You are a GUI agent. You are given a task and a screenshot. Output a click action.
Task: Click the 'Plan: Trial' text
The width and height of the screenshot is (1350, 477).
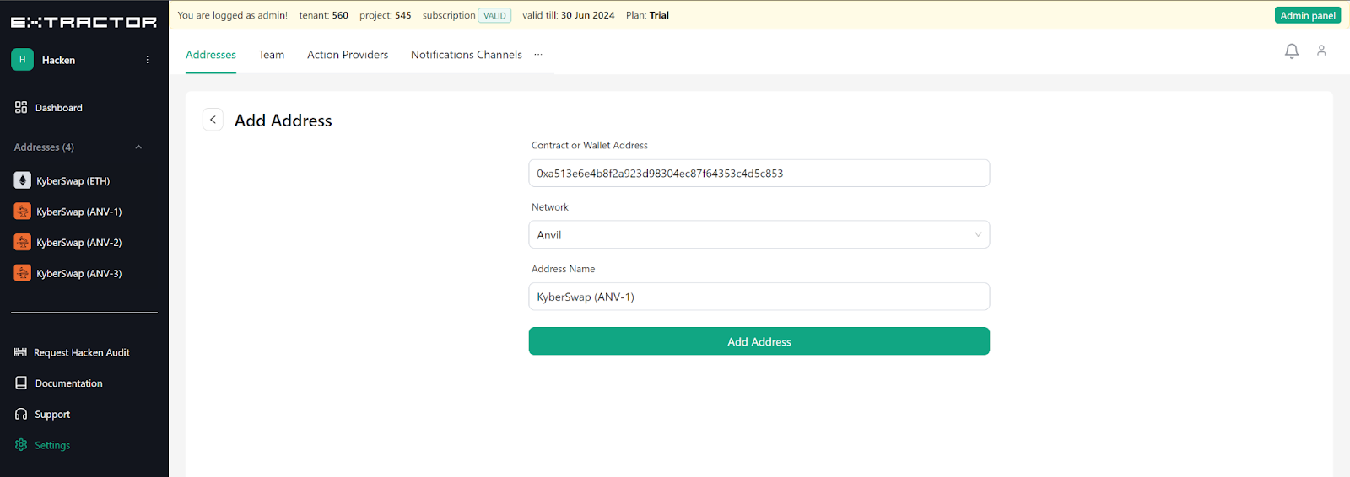(x=647, y=15)
